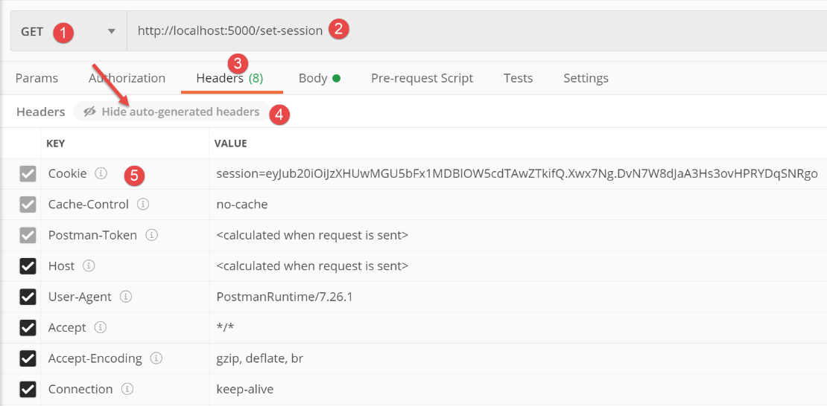
Task: Open the Authorization tab
Action: click(x=127, y=78)
